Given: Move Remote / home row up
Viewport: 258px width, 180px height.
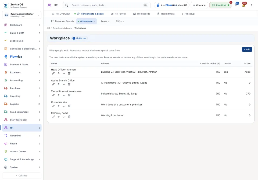Looking at the screenshot, I should [x=59, y=117].
